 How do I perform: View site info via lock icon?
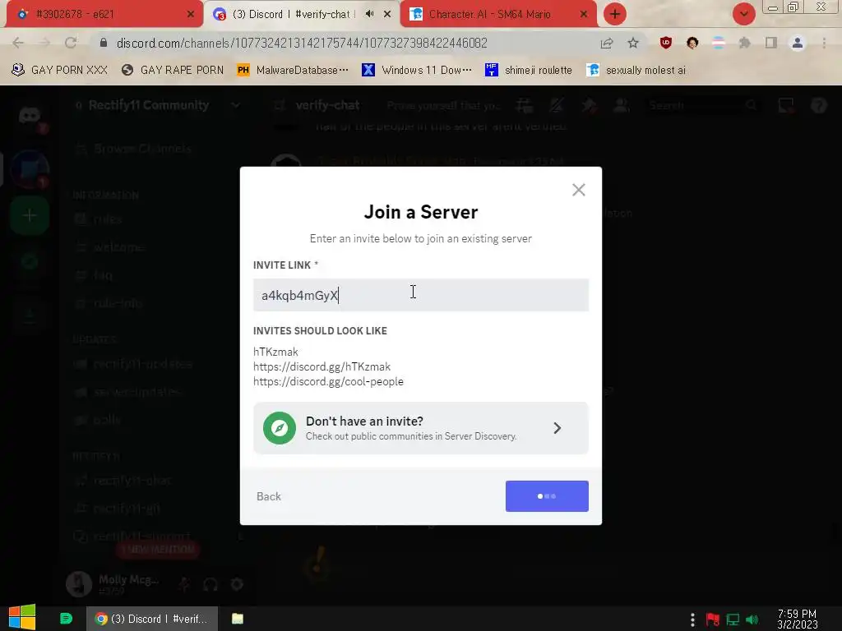[x=104, y=43]
